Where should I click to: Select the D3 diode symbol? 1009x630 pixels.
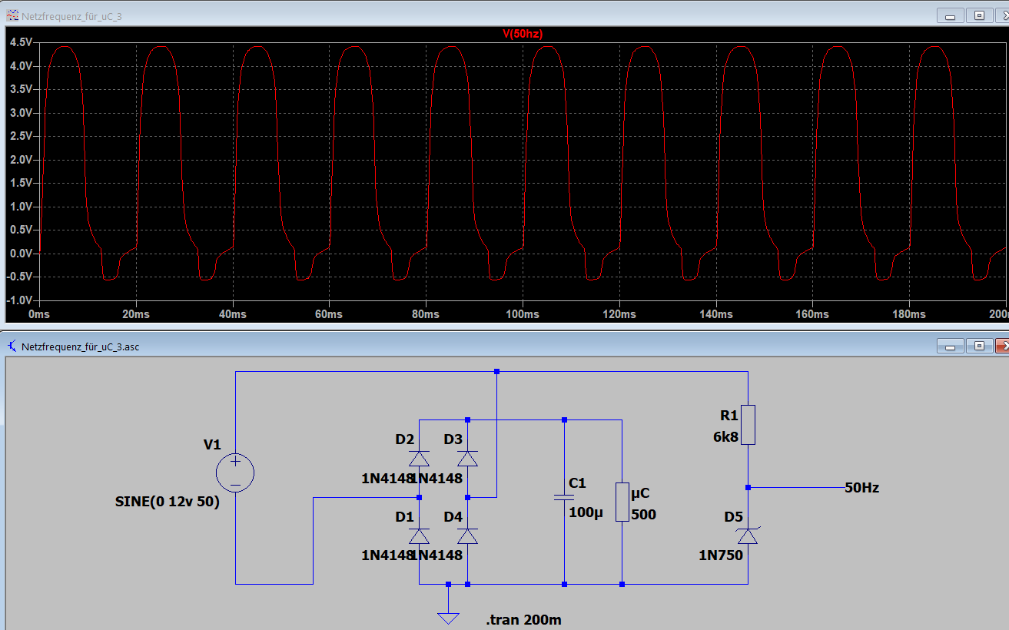[x=467, y=458]
